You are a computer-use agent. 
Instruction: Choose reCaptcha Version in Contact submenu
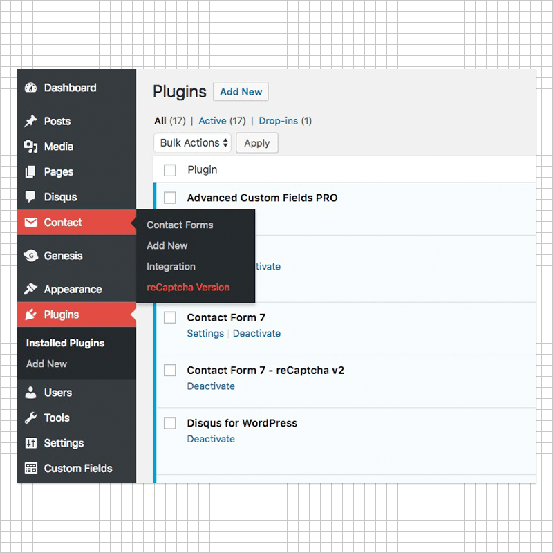[x=188, y=288]
